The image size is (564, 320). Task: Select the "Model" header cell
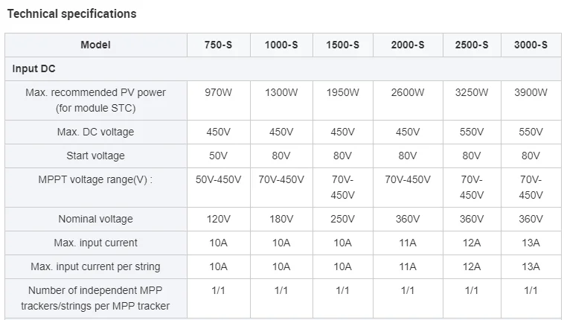[95, 45]
